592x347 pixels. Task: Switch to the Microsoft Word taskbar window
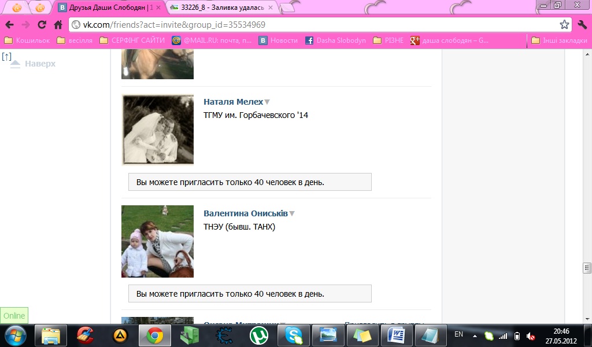point(397,335)
